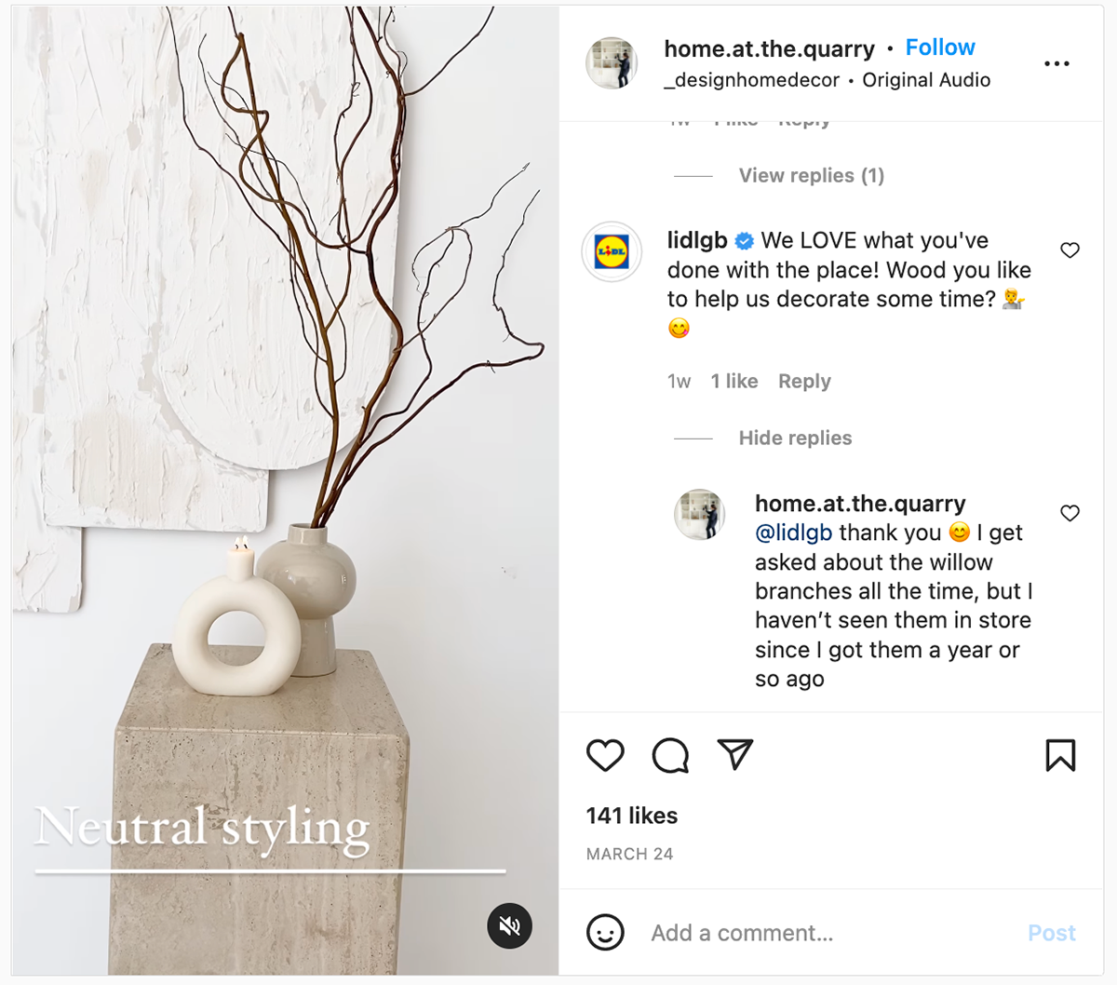
Task: Share the post with the paper plane icon
Action: coord(734,754)
